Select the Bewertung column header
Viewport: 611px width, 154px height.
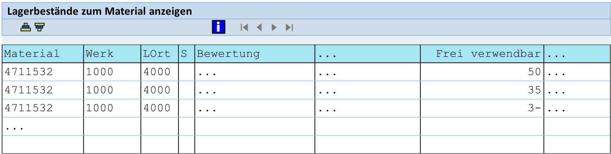tap(255, 54)
